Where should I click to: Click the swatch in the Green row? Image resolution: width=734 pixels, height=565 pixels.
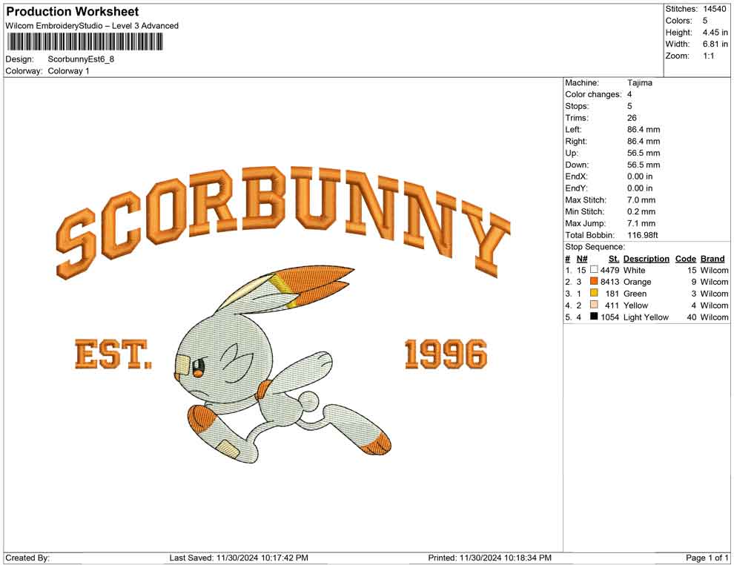594,293
